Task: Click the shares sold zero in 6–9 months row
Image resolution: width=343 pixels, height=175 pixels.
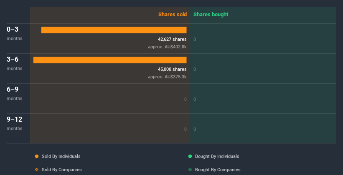Action: [x=185, y=99]
